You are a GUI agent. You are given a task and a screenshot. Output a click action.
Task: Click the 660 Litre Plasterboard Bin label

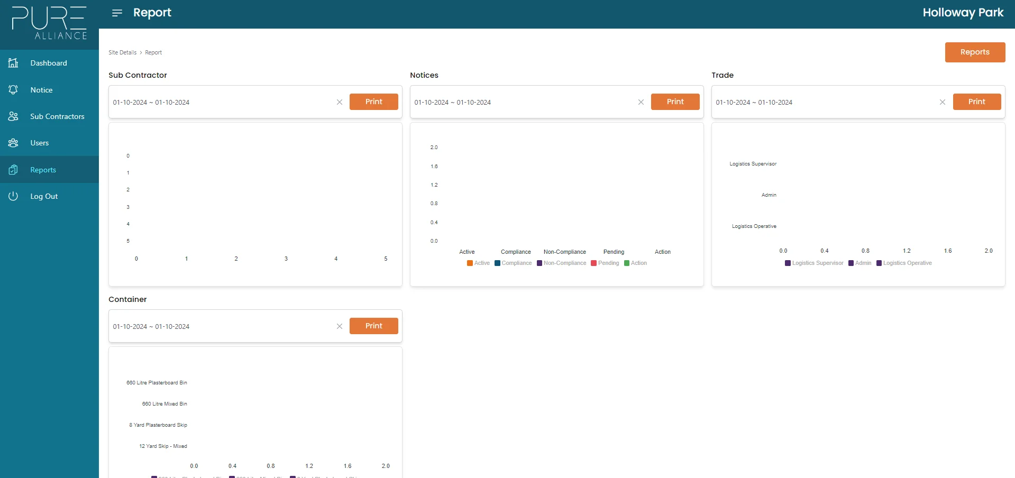157,383
